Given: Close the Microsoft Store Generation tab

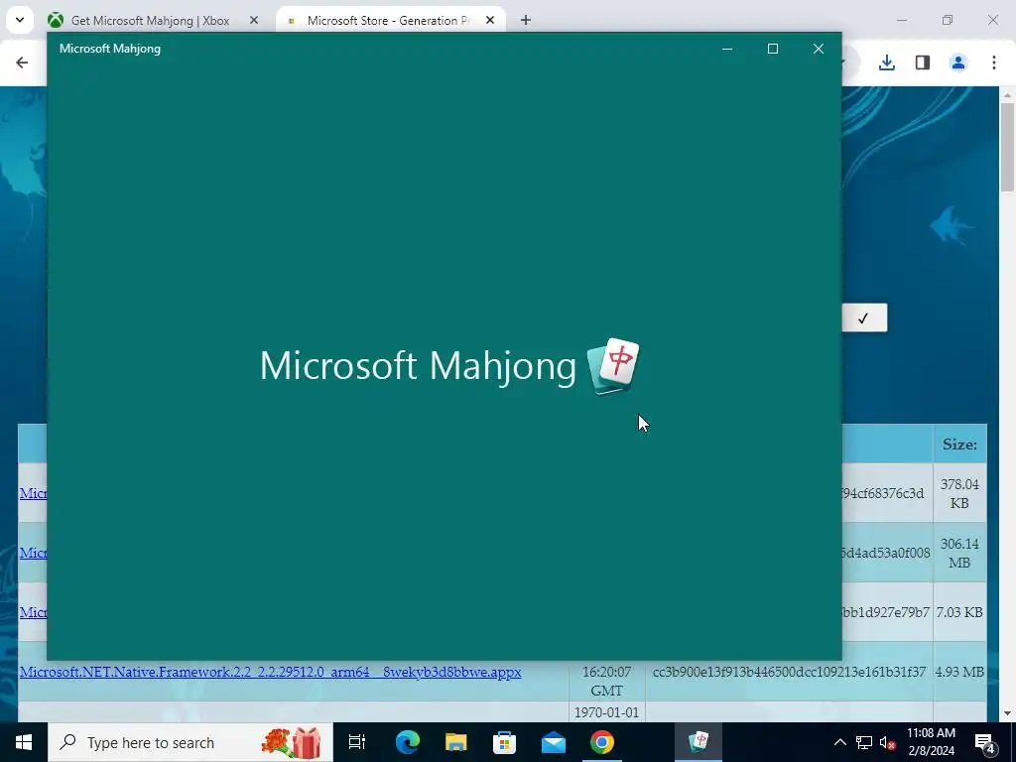Looking at the screenshot, I should pyautogui.click(x=490, y=20).
